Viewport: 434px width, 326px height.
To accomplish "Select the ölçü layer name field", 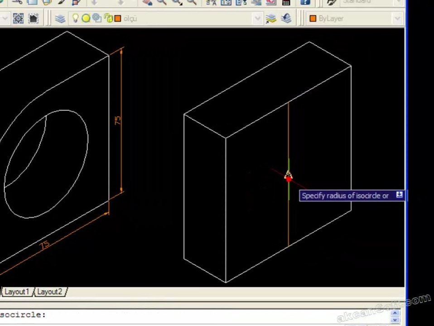I will [x=130, y=19].
